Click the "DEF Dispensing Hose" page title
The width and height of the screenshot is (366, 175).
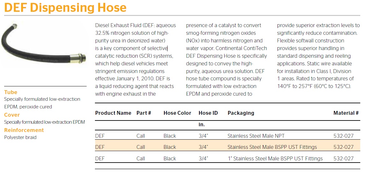coord(65,8)
